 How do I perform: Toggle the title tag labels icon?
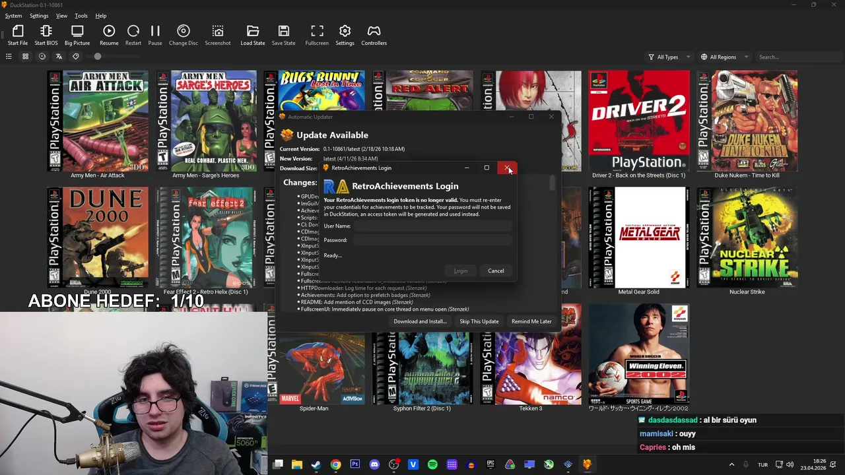[x=75, y=57]
